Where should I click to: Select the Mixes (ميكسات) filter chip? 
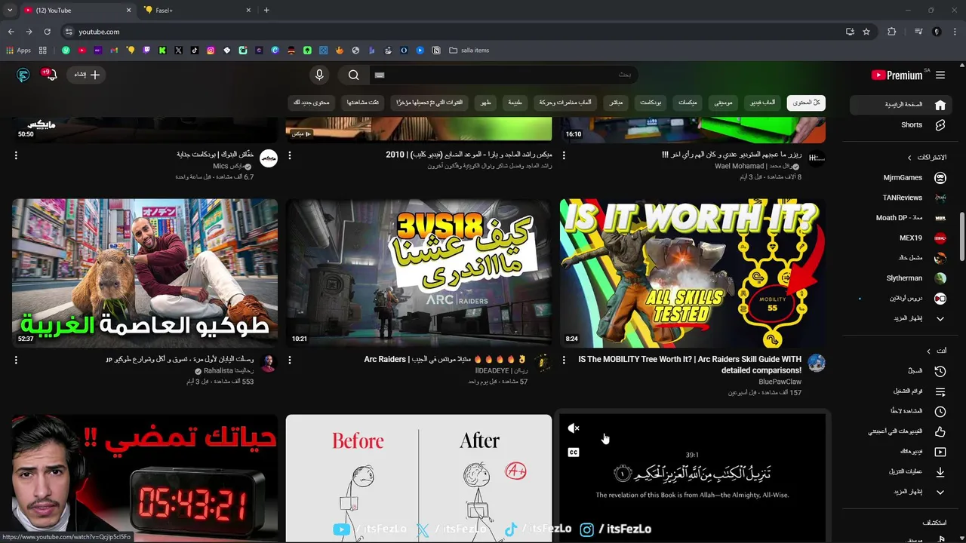point(688,103)
